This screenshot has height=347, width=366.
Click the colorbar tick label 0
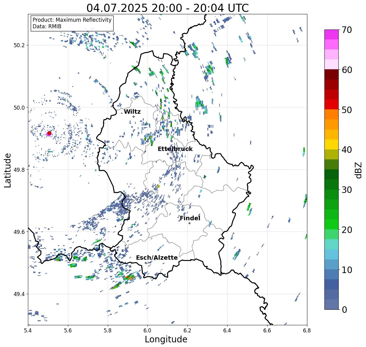click(344, 310)
